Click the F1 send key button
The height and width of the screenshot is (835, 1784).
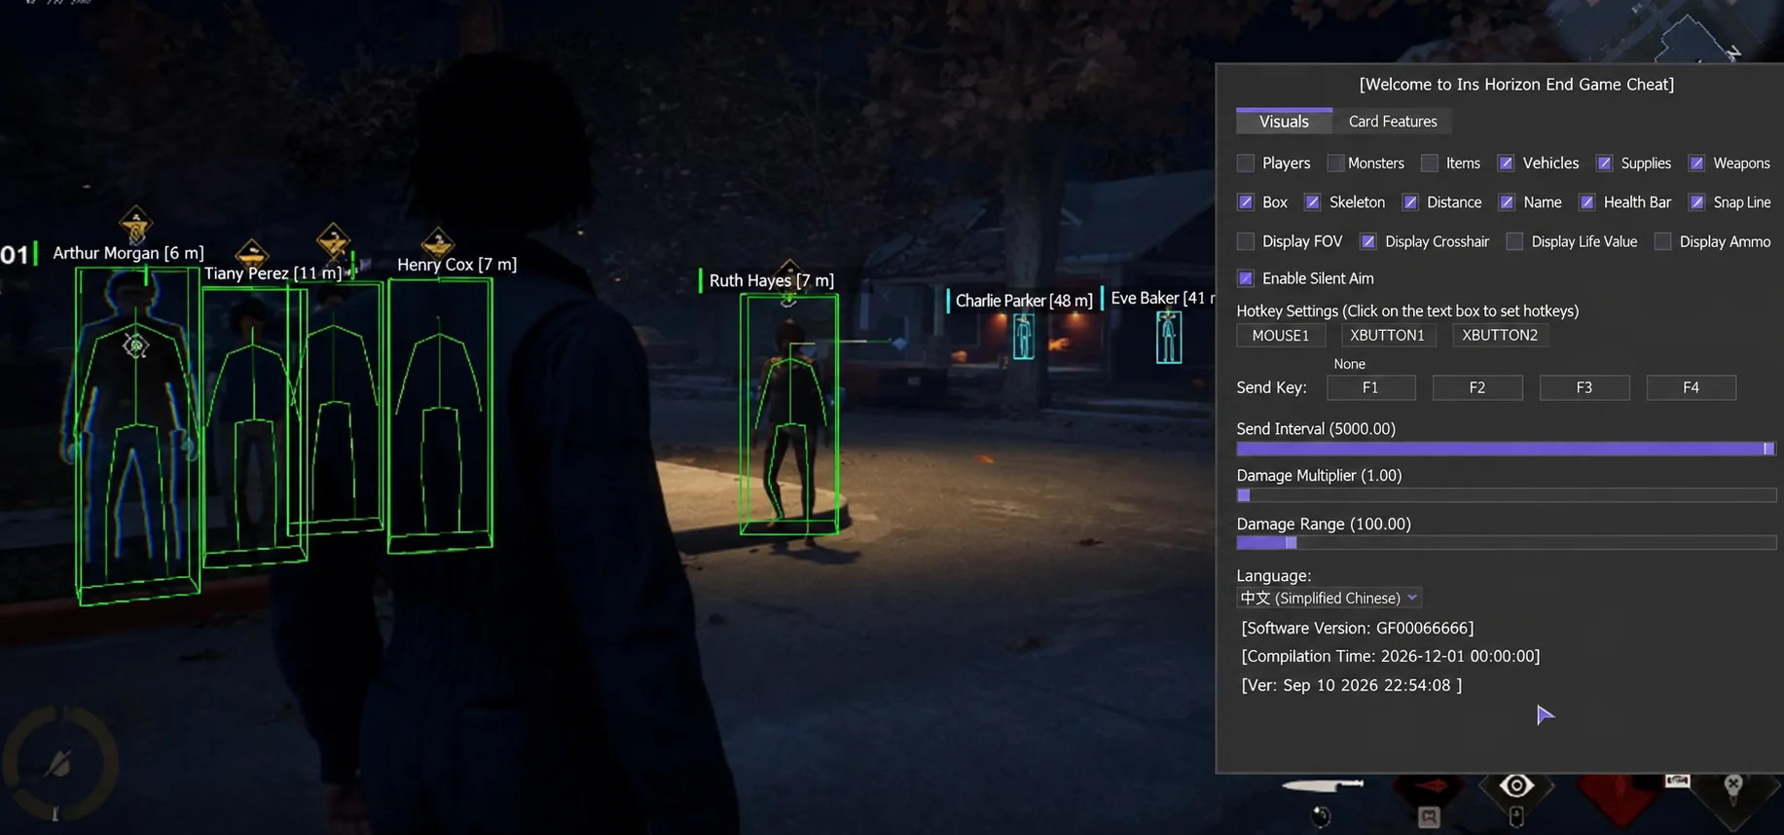[1370, 387]
